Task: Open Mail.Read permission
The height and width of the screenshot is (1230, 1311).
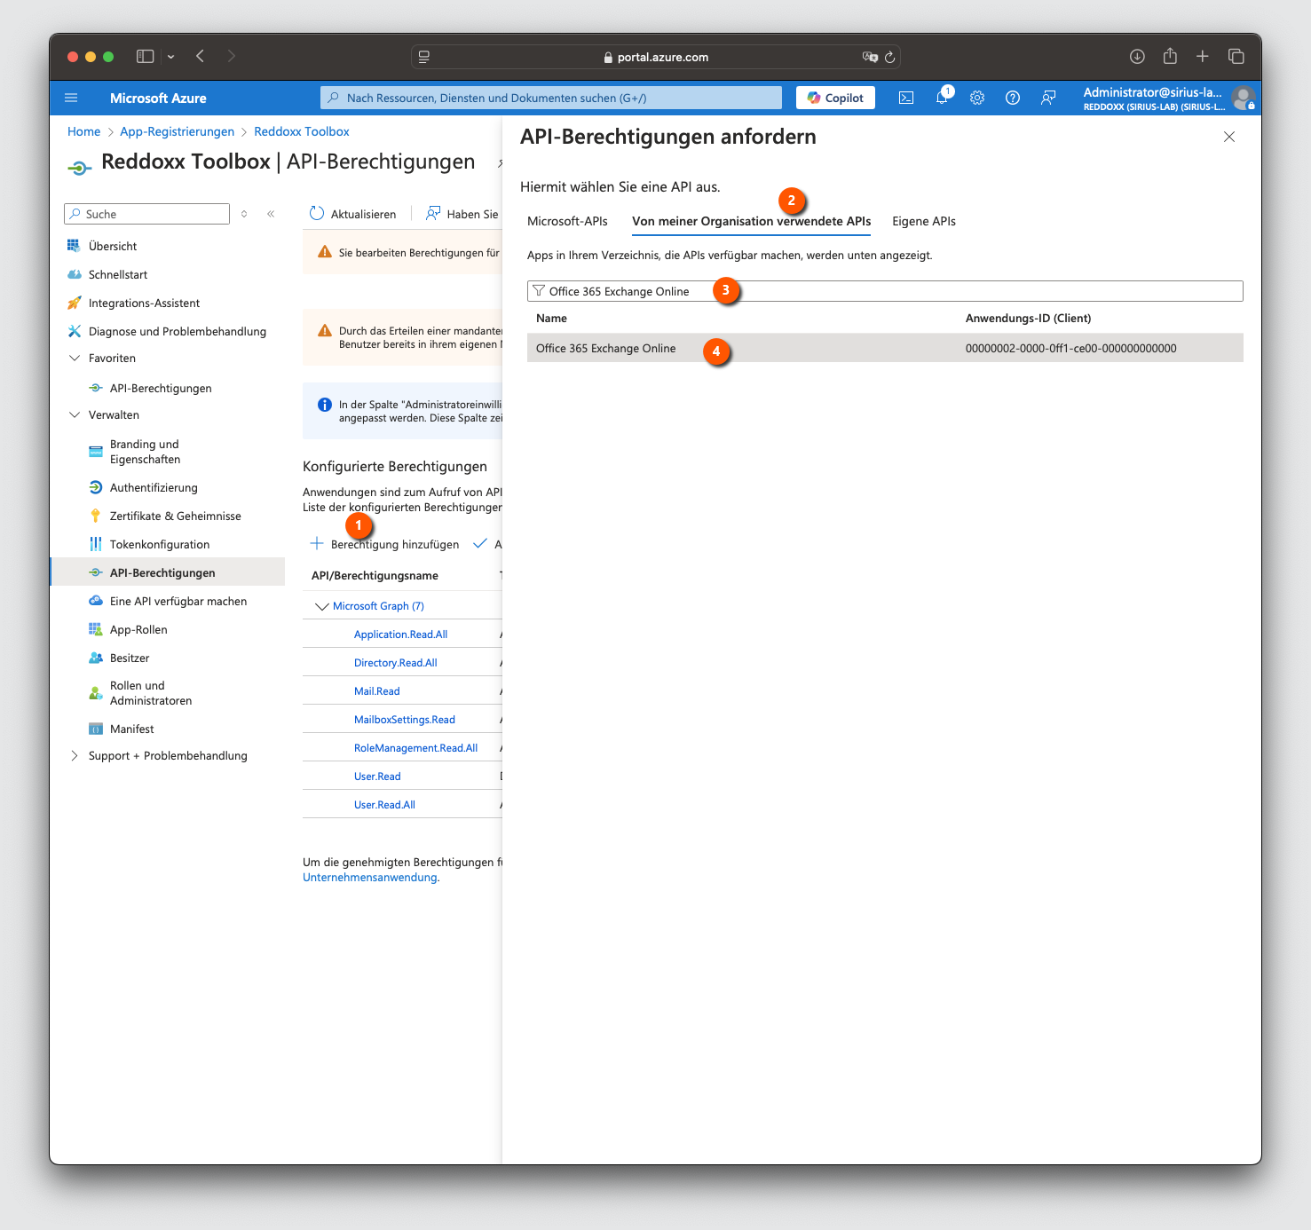Action: pos(376,691)
